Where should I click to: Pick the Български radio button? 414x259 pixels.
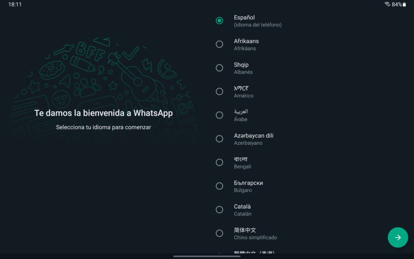[220, 186]
